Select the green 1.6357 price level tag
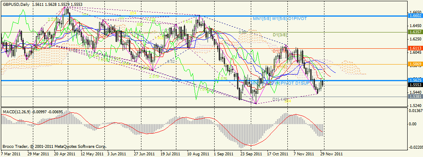 (415, 32)
